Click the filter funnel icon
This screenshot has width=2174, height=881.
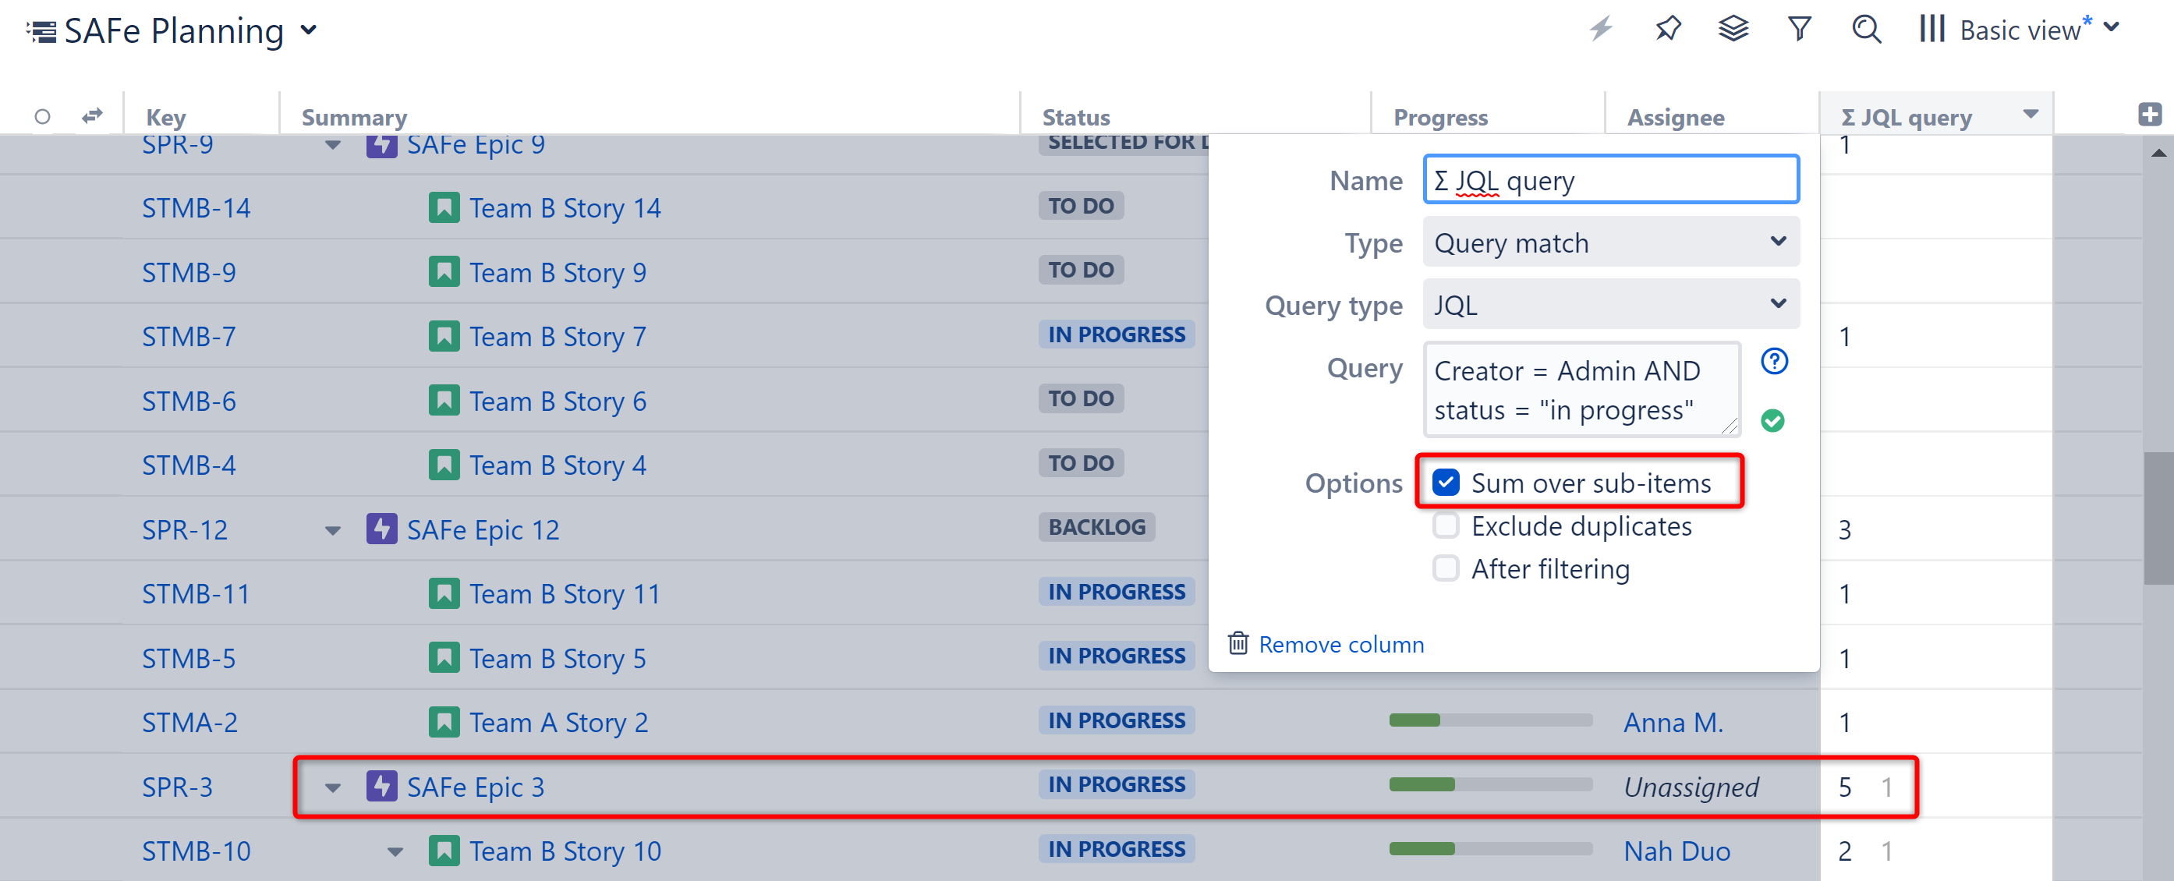point(1799,30)
